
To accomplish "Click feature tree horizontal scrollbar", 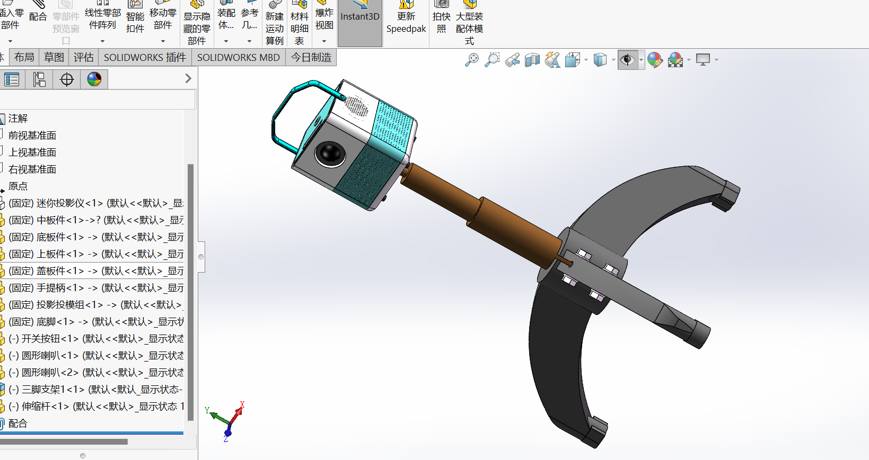I will pos(64,441).
